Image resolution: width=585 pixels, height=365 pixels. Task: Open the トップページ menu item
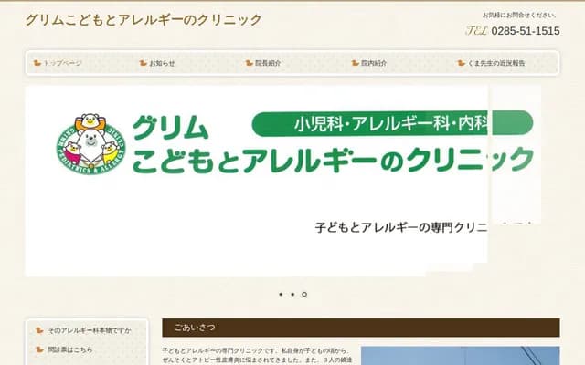(x=63, y=63)
